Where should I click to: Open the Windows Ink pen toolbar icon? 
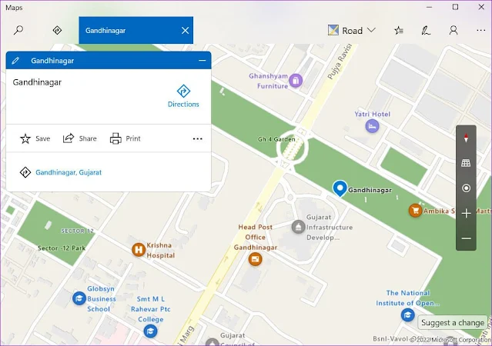[x=426, y=31]
